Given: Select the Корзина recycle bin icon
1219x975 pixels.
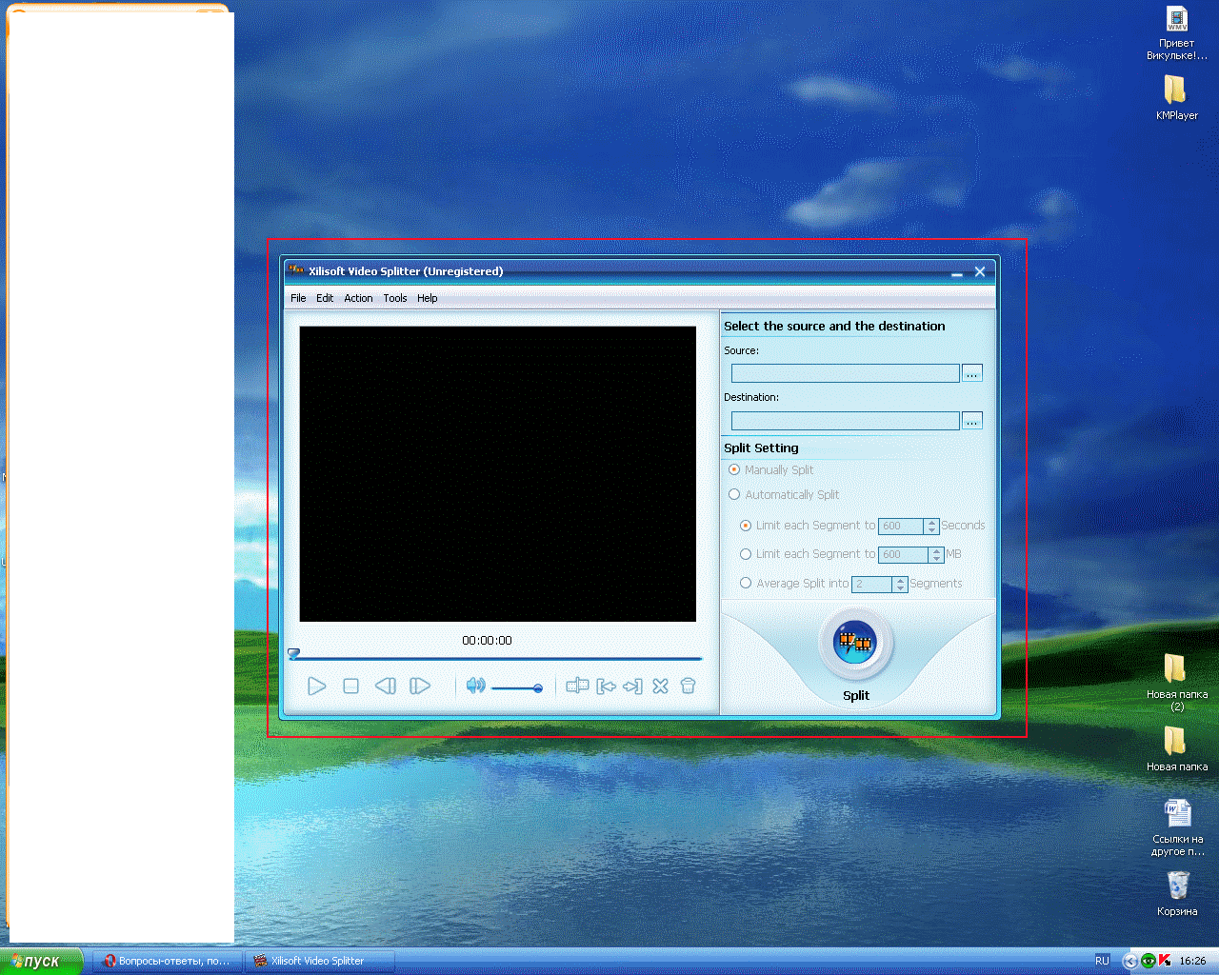Looking at the screenshot, I should pos(1177,893).
